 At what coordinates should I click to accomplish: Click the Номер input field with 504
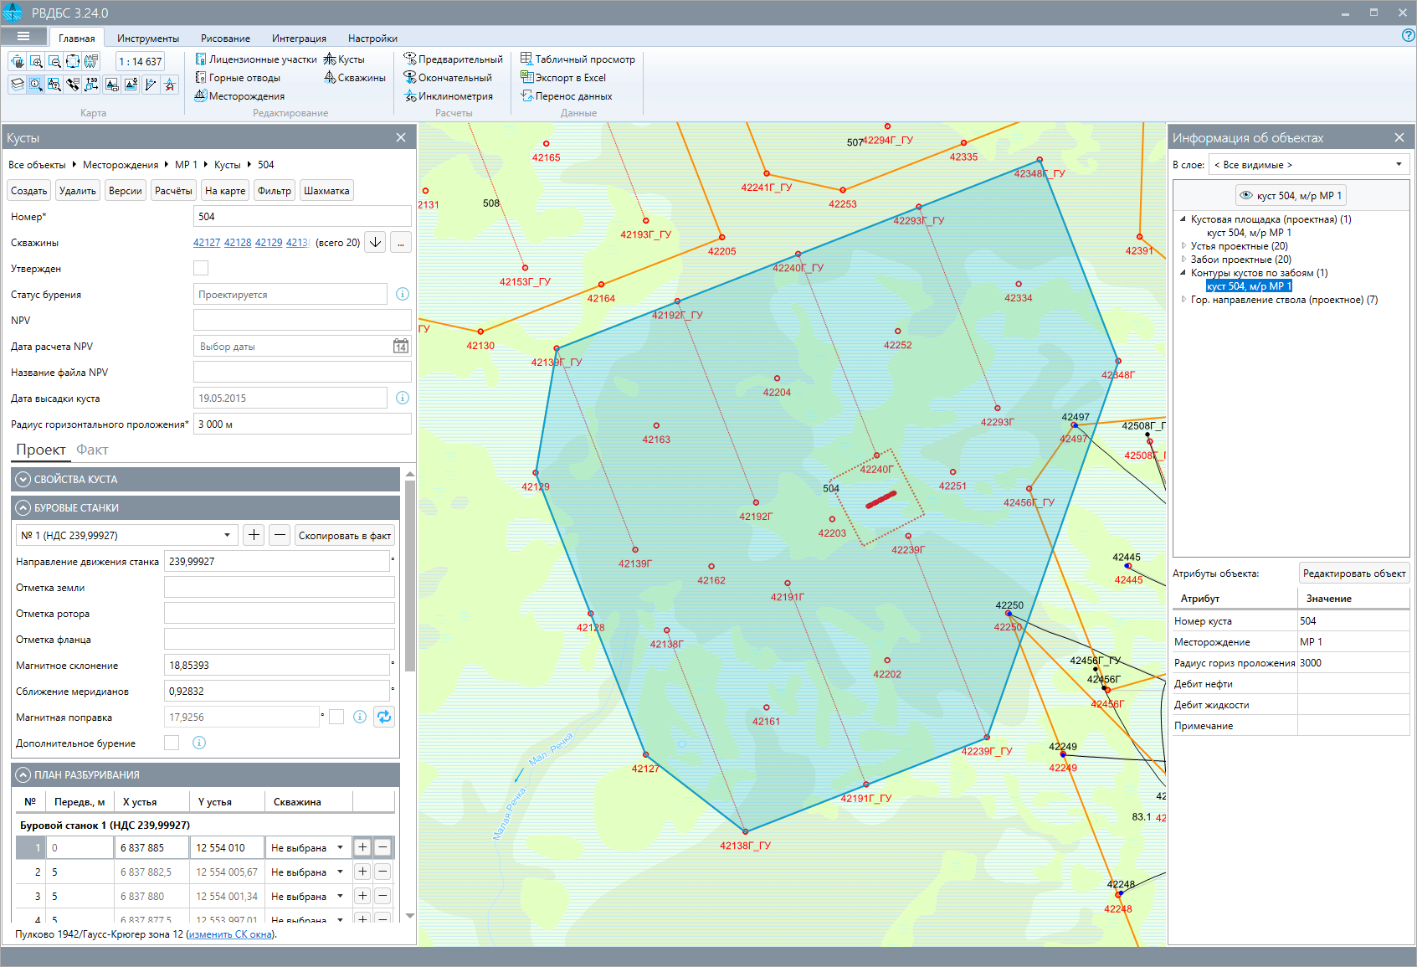[302, 216]
